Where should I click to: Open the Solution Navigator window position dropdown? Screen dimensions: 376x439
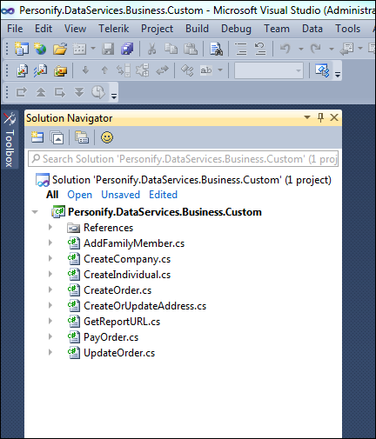click(307, 117)
